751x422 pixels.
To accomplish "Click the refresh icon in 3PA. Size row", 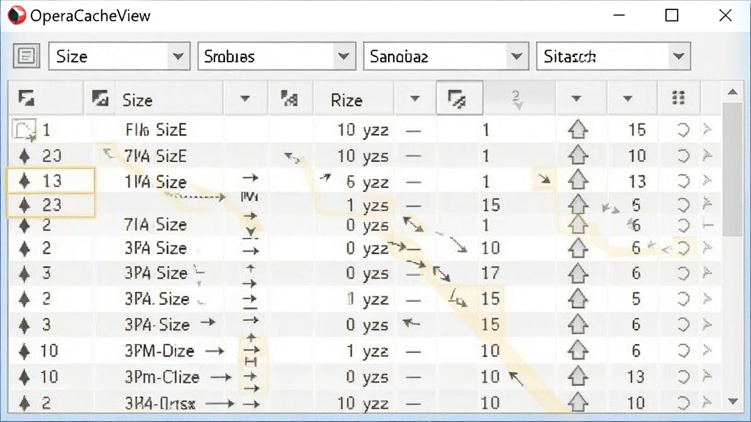I will pos(683,299).
